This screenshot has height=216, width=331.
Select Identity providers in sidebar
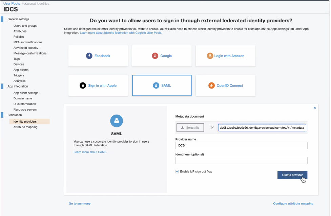29,121
